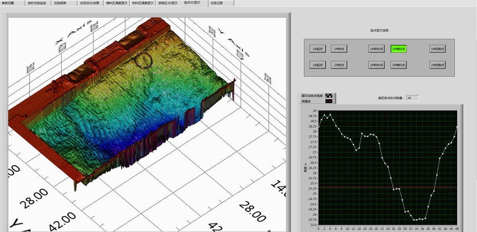Show the 2#卸料点 selection
The height and width of the screenshot is (232, 477).
[376, 65]
